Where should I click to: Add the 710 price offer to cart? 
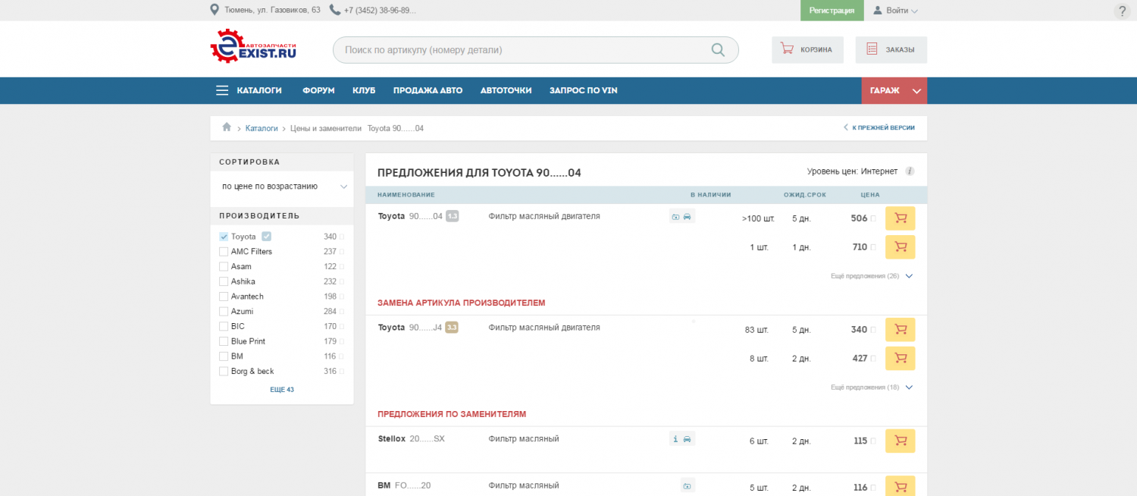(901, 246)
